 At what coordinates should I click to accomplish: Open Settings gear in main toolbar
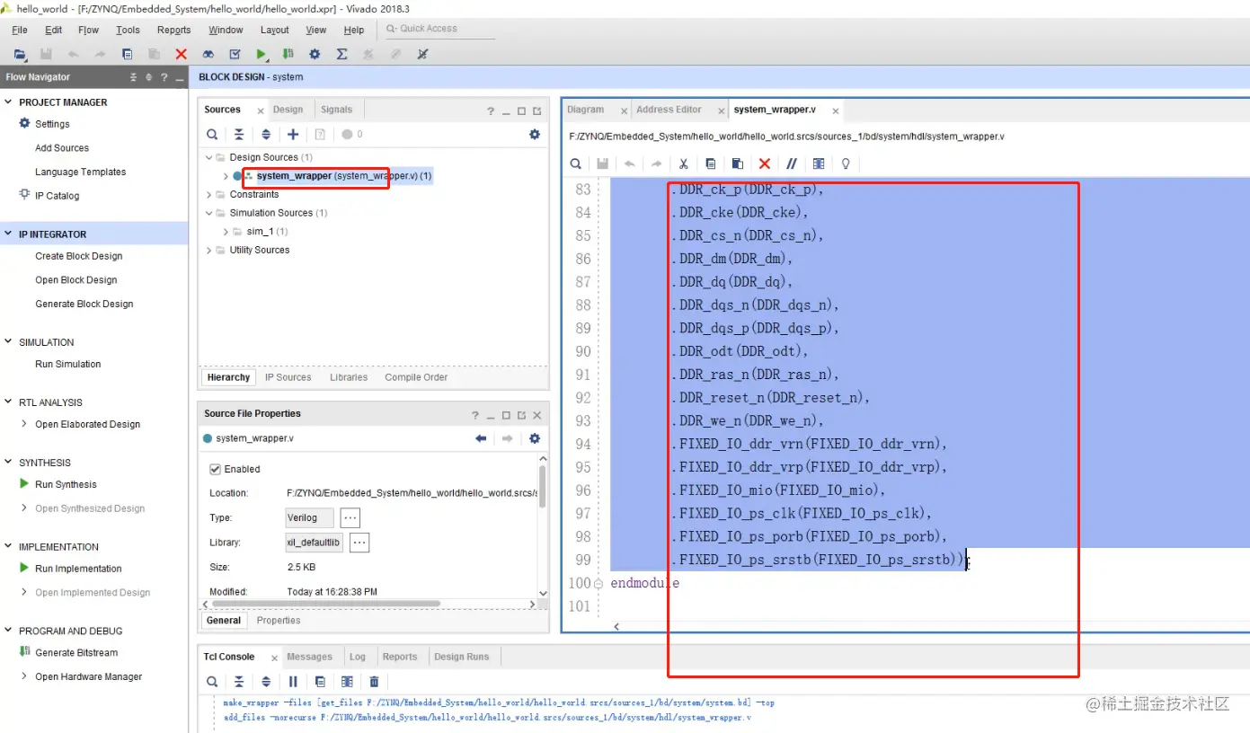[x=315, y=54]
